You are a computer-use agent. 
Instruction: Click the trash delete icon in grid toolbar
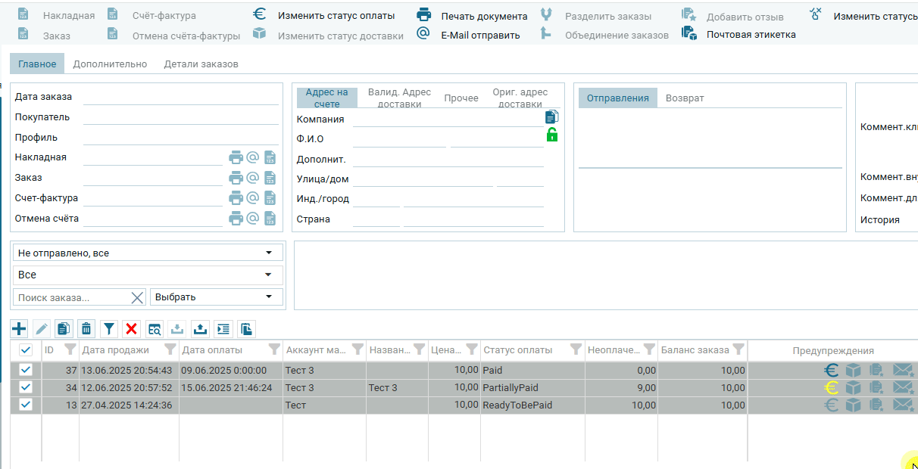(86, 328)
